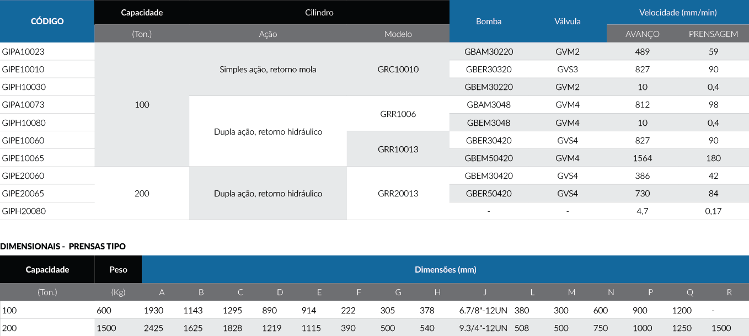Select code GIPE10065 in the table
This screenshot has width=749, height=336.
pos(23,158)
